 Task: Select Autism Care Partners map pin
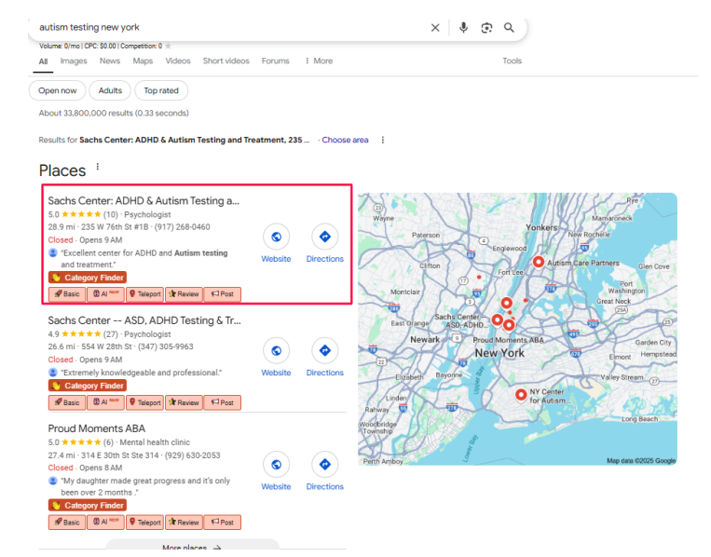[x=539, y=262]
